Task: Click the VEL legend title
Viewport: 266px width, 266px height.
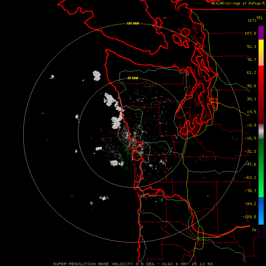Action: pyautogui.click(x=259, y=18)
